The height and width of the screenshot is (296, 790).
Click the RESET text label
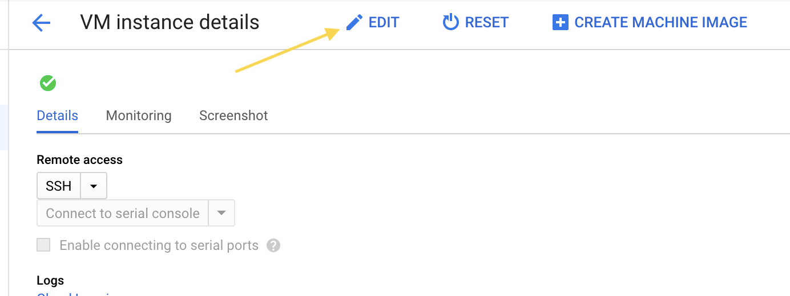point(486,23)
